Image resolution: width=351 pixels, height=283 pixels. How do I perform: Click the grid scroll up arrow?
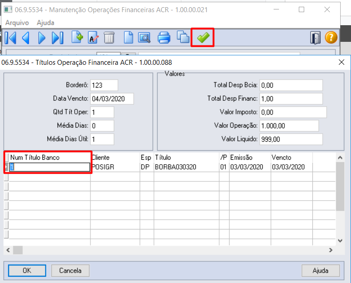340,157
